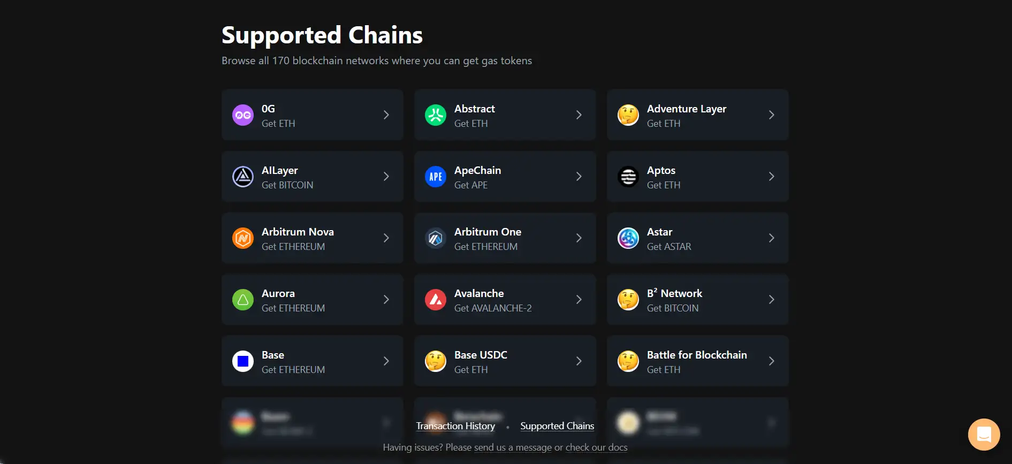The height and width of the screenshot is (464, 1012).
Task: Click the AILayer triangle logo
Action: 243,177
